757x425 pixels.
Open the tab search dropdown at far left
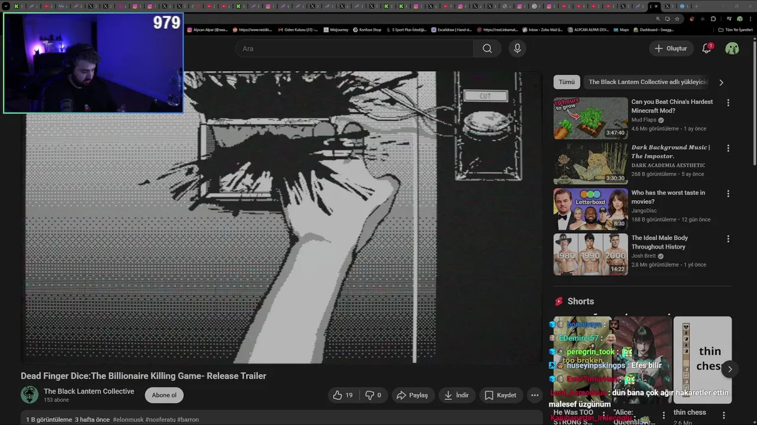click(x=6, y=6)
